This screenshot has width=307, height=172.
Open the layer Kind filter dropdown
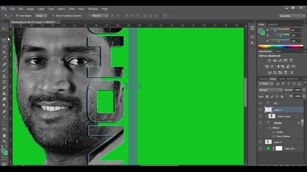tap(266, 84)
